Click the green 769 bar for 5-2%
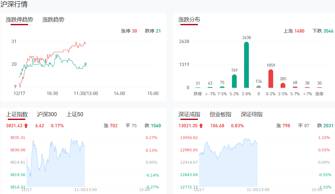 coord(234,81)
